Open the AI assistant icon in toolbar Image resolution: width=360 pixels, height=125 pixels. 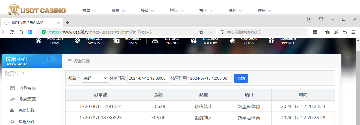click(x=30, y=32)
